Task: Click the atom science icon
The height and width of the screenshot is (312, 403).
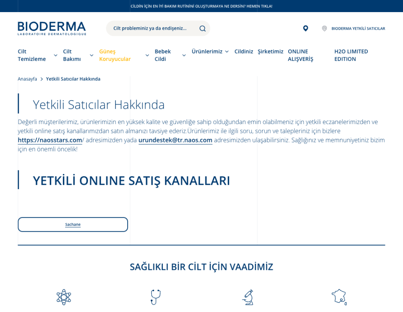Action: click(x=64, y=297)
